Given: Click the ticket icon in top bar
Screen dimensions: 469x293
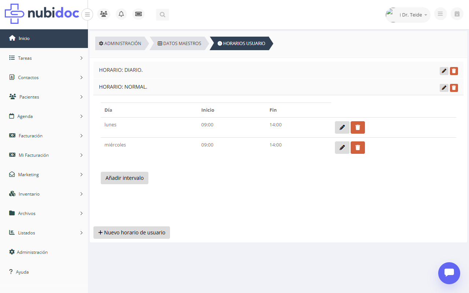Looking at the screenshot, I should (139, 14).
